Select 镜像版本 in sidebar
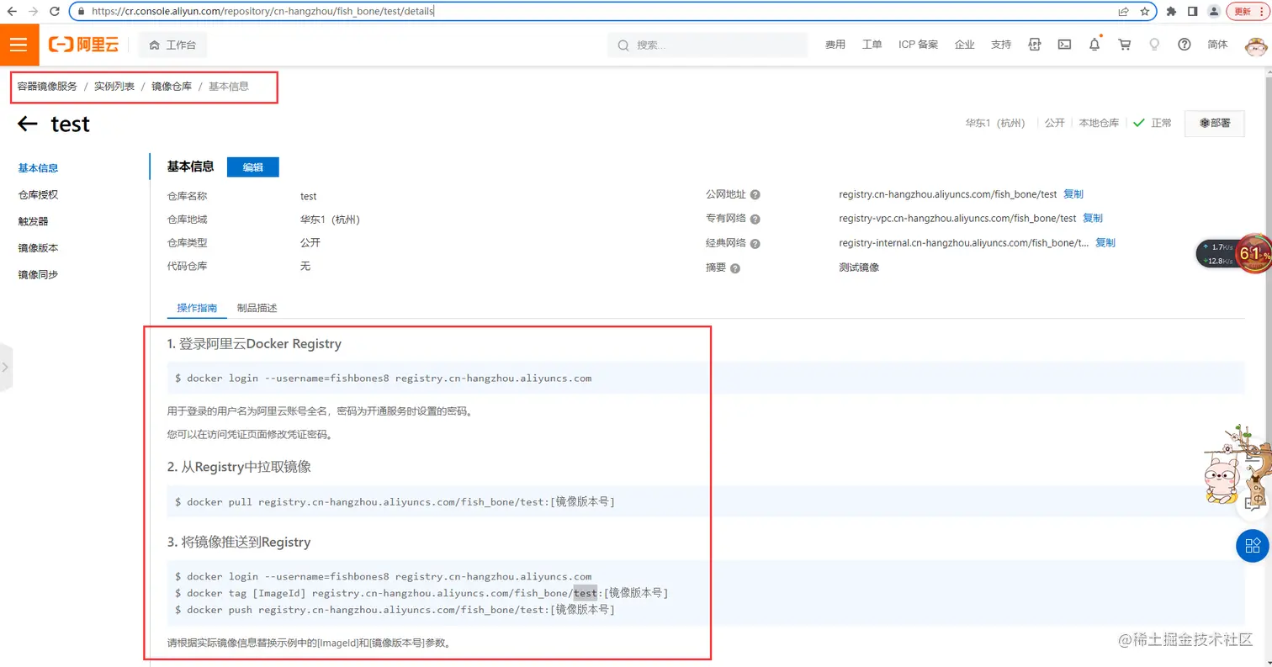Image resolution: width=1272 pixels, height=667 pixels. click(39, 248)
